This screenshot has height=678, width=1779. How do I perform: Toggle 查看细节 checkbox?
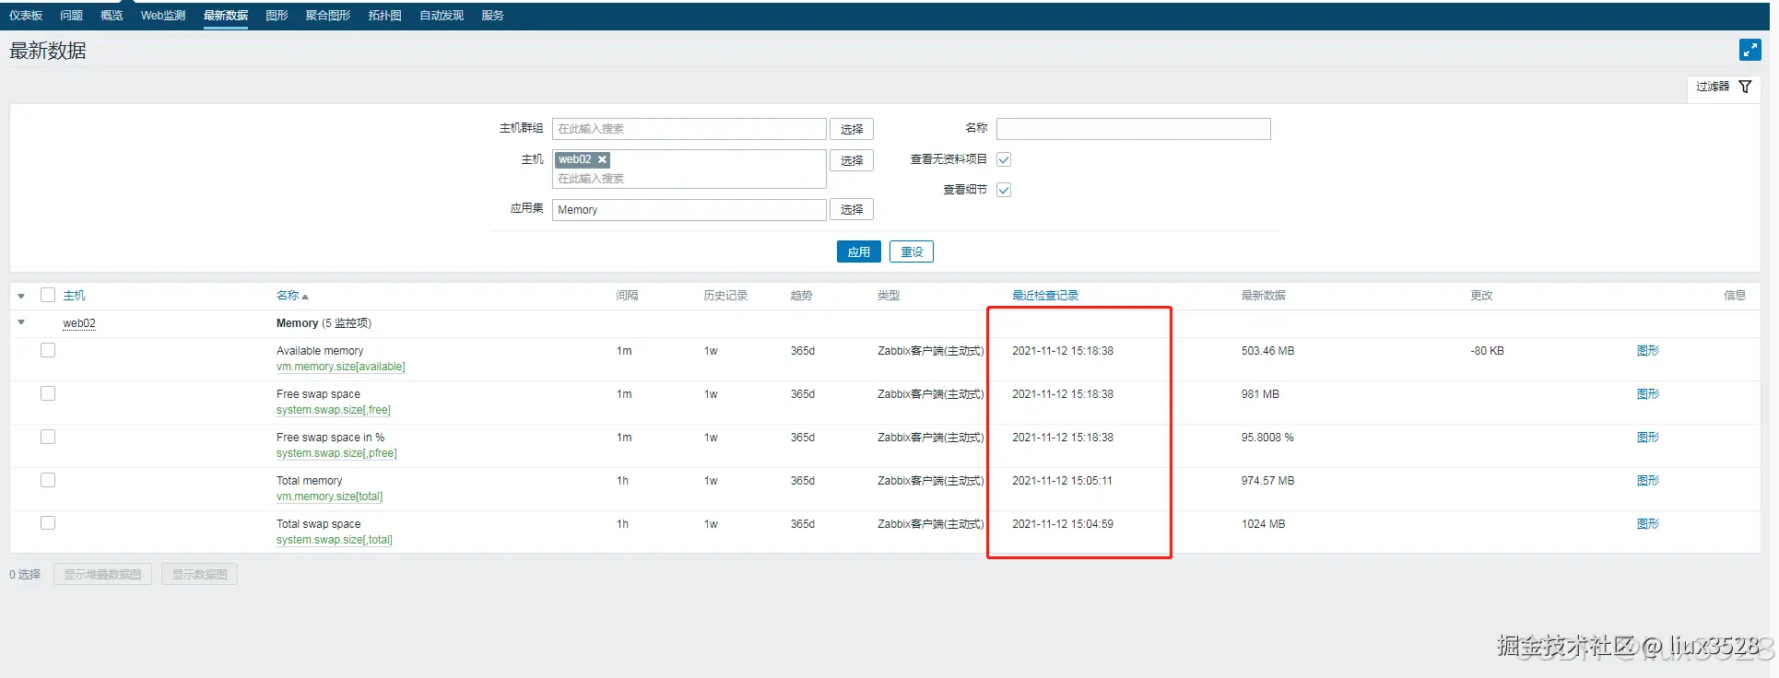click(x=1004, y=190)
